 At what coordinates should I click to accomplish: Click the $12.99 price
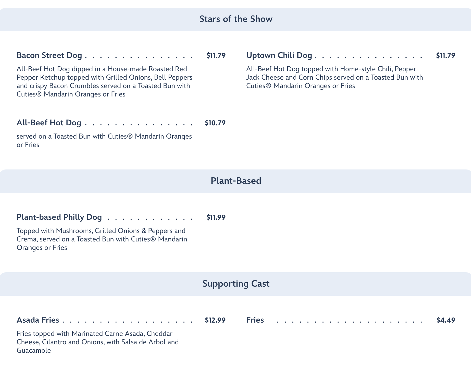point(215,320)
